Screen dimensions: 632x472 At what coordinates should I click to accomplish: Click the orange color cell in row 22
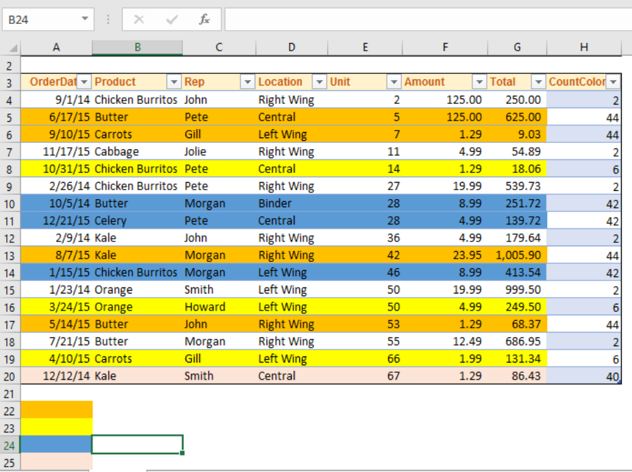point(56,410)
